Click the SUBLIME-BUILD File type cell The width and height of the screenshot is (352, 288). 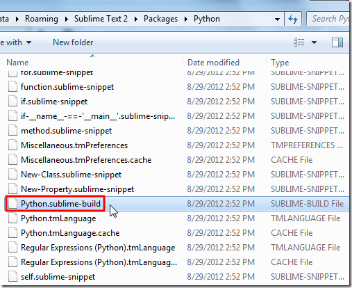[308, 204]
